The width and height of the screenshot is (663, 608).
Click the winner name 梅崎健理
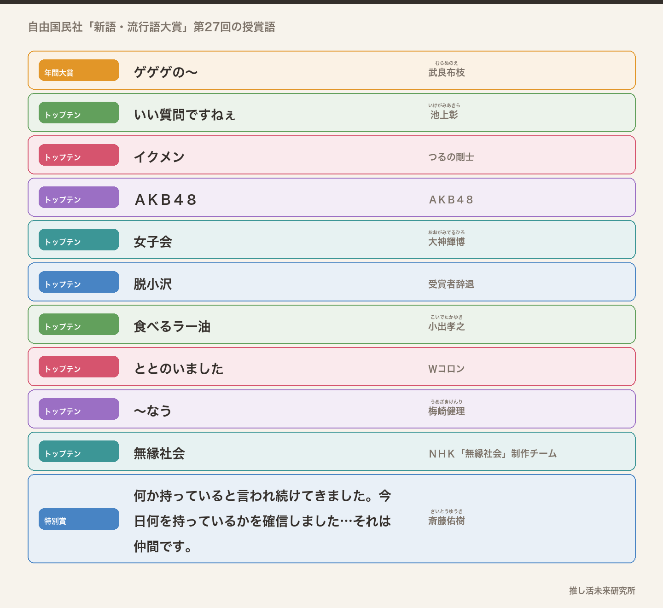[446, 411]
